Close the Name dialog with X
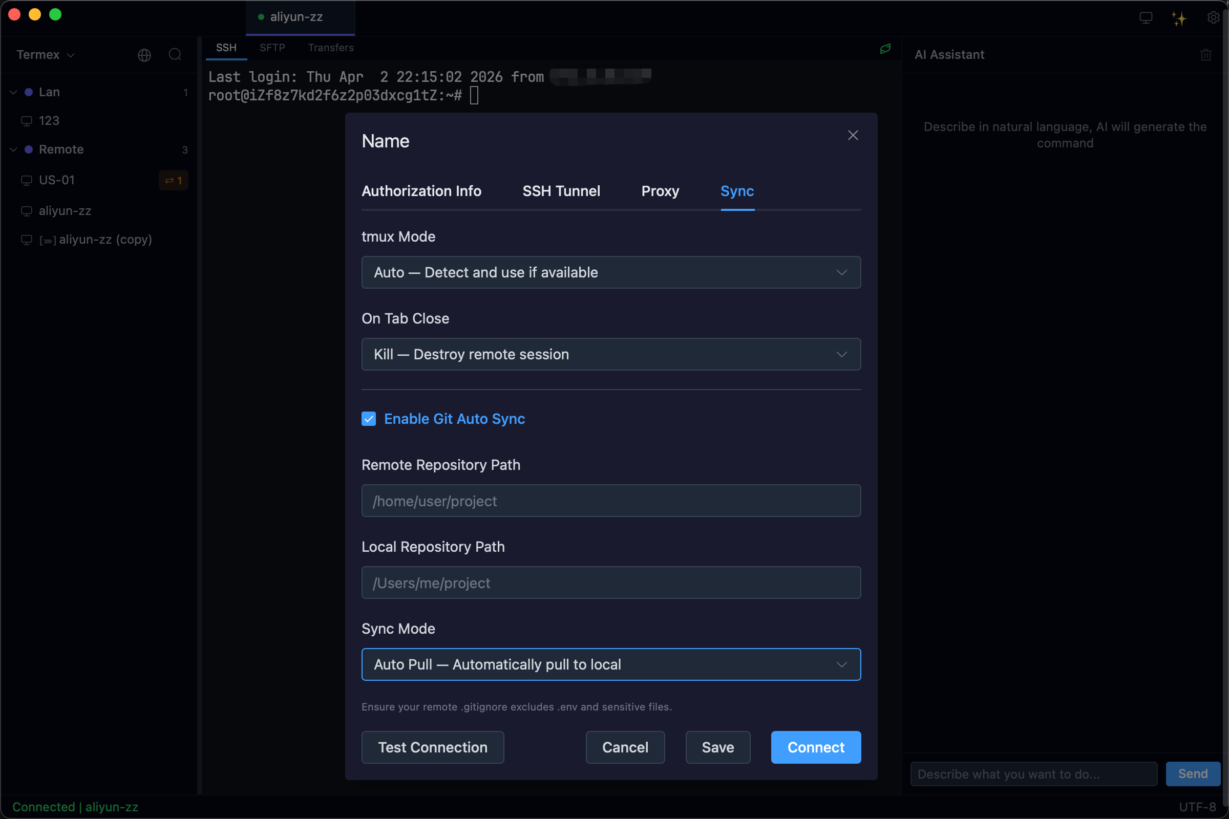Viewport: 1229px width, 819px height. (853, 135)
